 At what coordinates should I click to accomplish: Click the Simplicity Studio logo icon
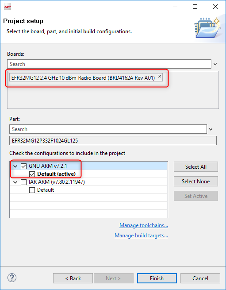tap(8, 7)
